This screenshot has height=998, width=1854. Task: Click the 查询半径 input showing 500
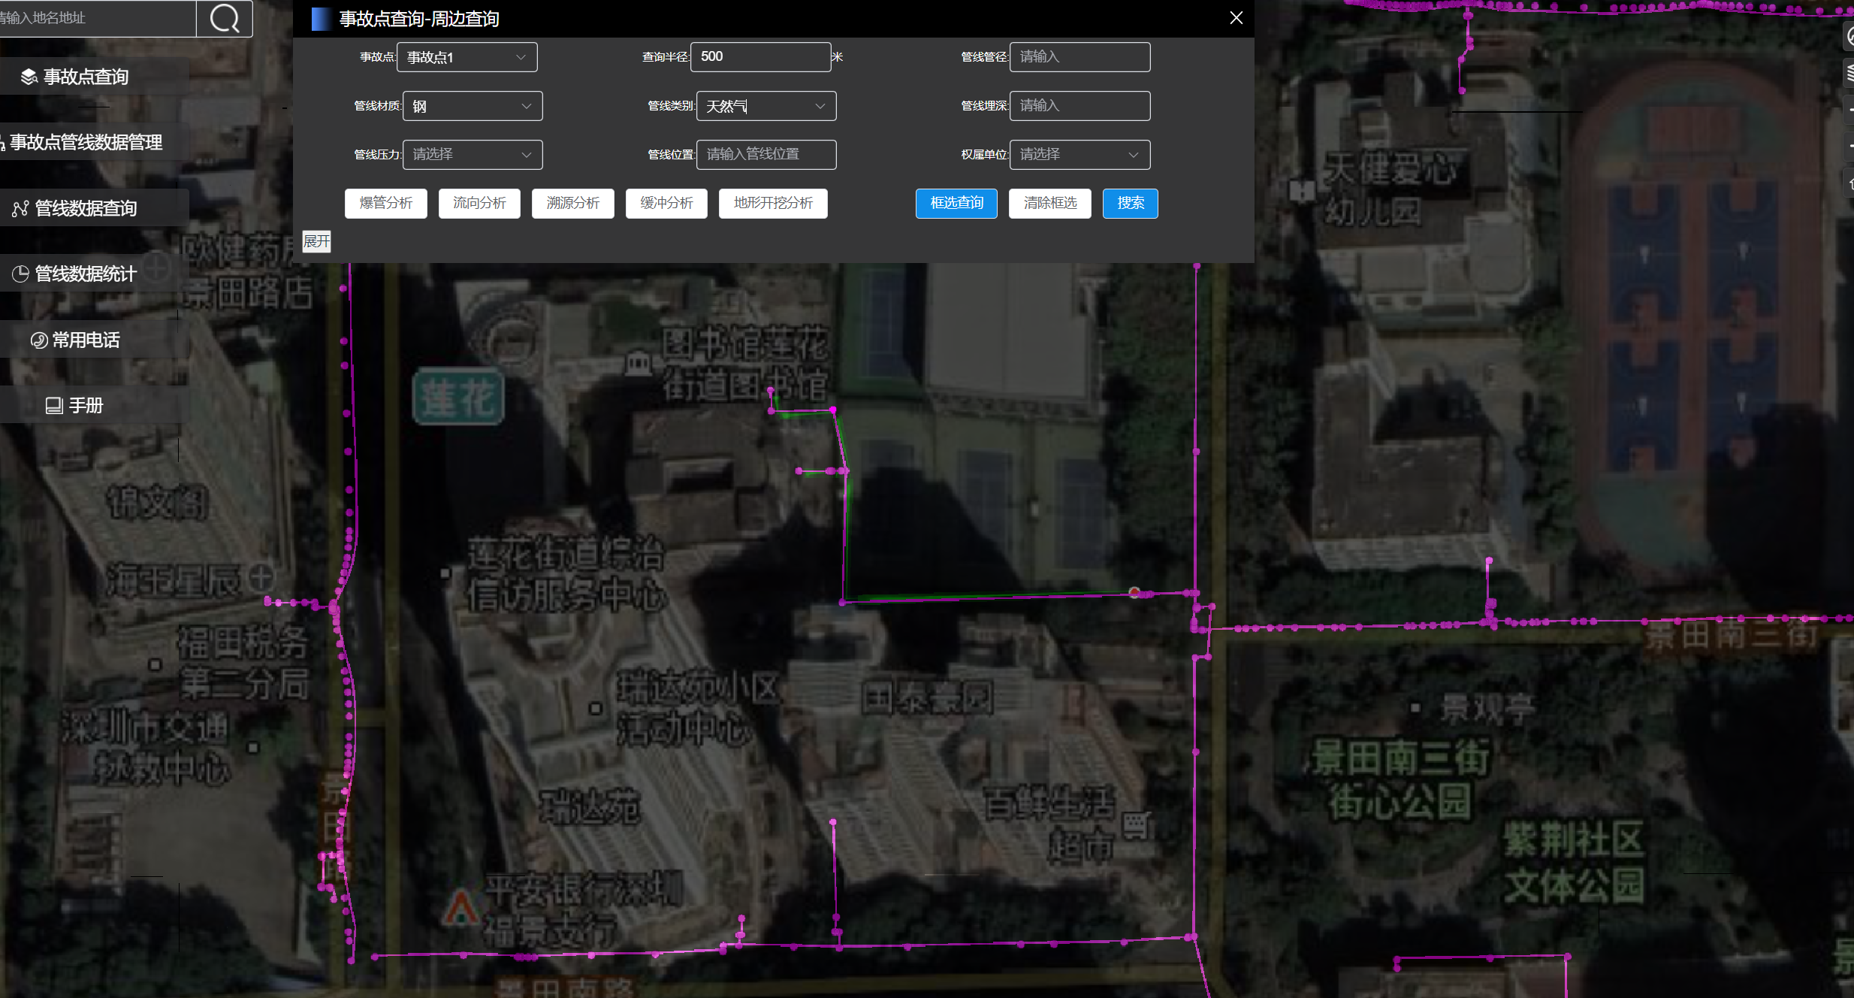759,57
